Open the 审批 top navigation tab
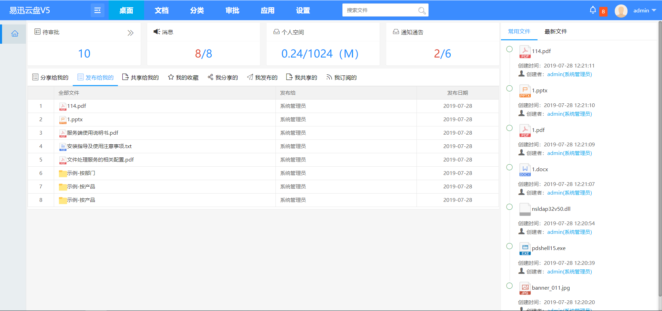 click(x=232, y=10)
